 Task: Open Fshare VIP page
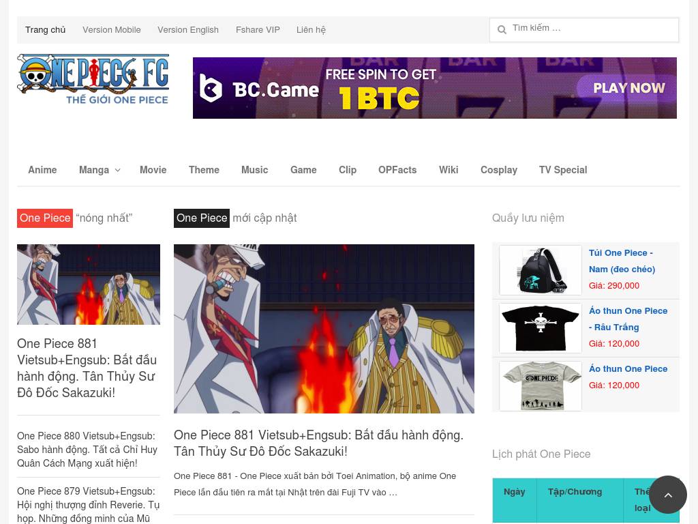(258, 30)
